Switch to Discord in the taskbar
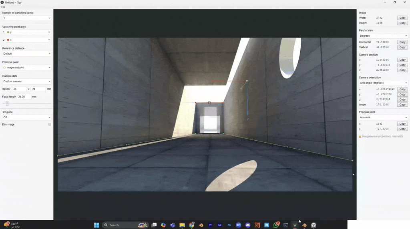Viewport: 410px width, 229px height. pyautogui.click(x=248, y=225)
